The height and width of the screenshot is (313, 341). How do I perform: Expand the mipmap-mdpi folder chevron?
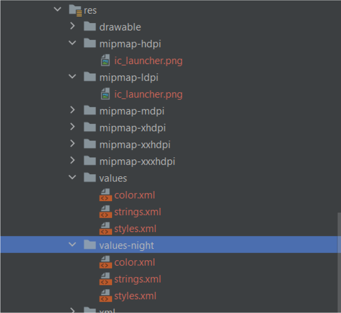(72, 110)
